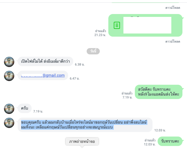
Task: Click the avatar beside the ครับ message
Action: coord(9,109)
